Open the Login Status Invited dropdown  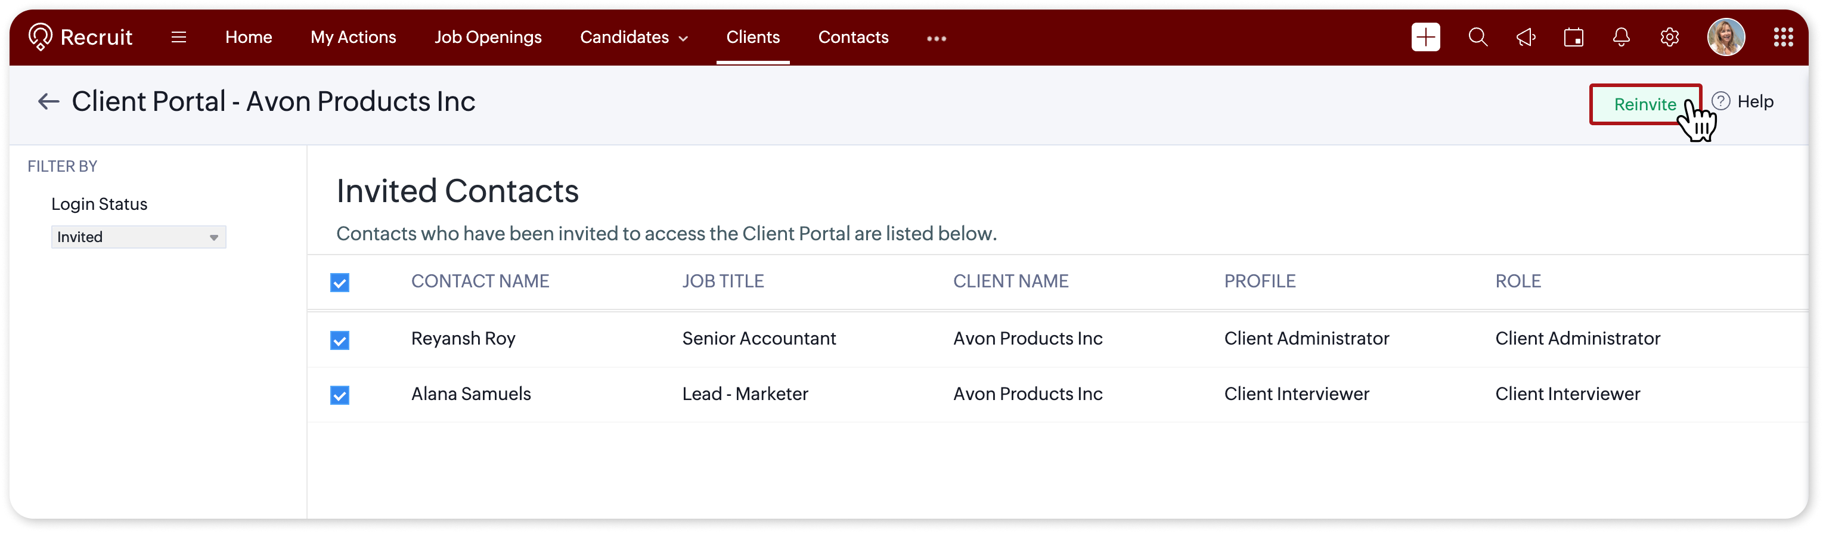click(x=139, y=237)
